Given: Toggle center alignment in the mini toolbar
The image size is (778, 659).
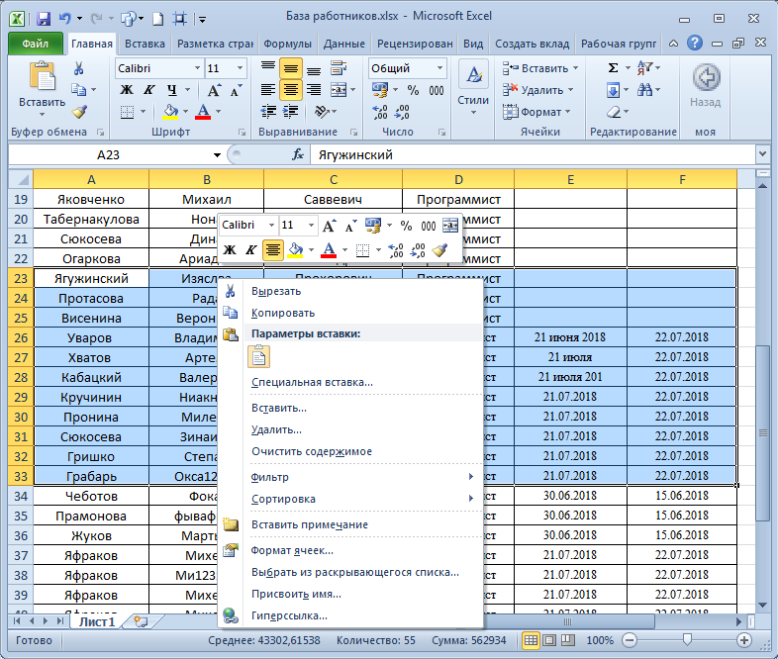Looking at the screenshot, I should click(273, 250).
